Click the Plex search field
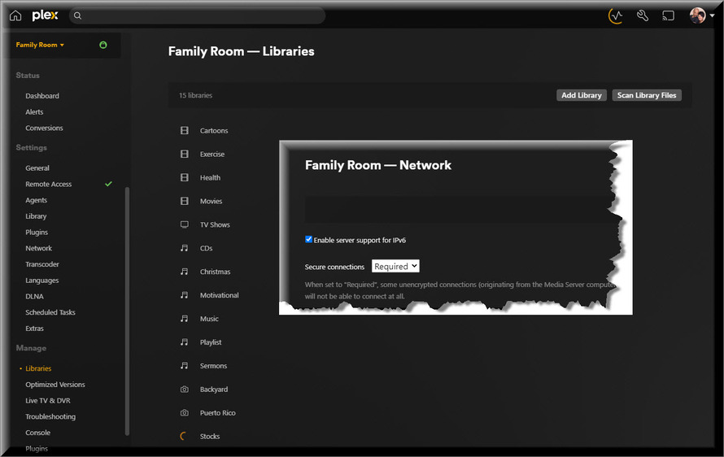The width and height of the screenshot is (724, 457). tap(198, 15)
